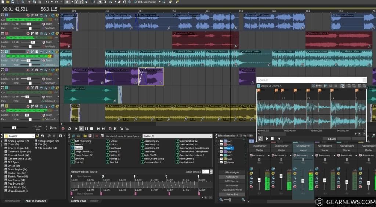
Task: Click the record button in the main transport bar
Action: coord(64,129)
